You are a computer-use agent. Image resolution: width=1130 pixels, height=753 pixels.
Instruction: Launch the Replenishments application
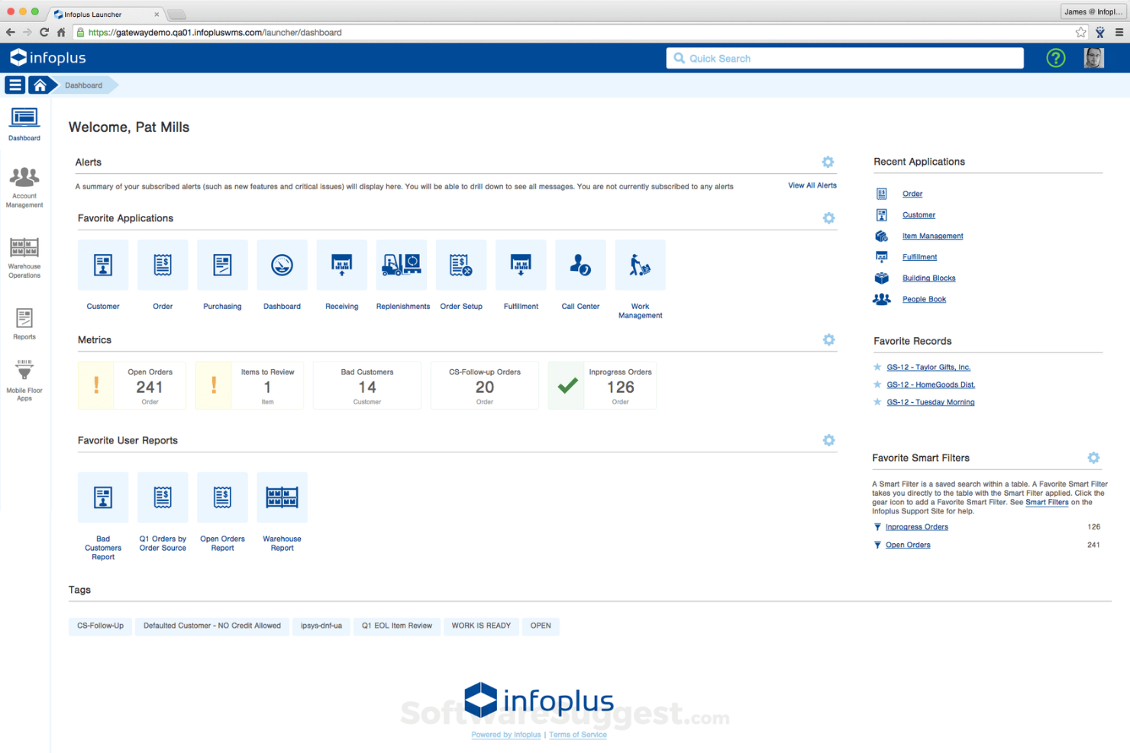tap(401, 265)
